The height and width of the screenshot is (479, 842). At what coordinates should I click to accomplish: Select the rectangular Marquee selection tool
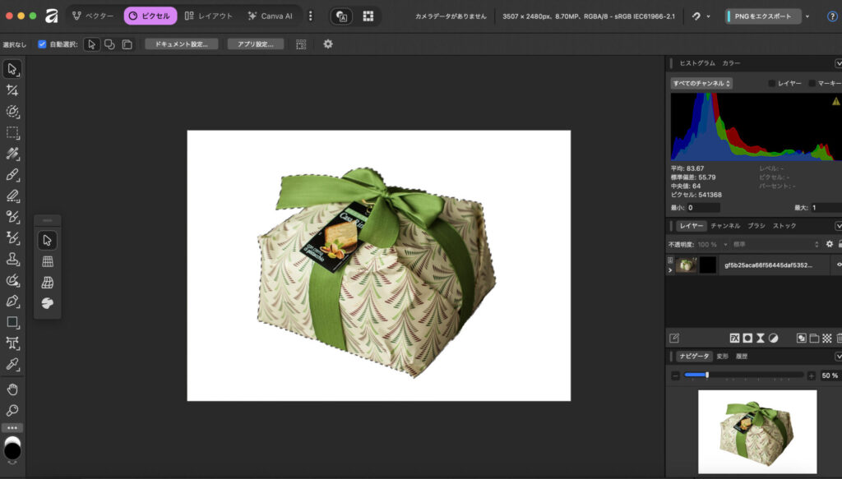[x=12, y=132]
